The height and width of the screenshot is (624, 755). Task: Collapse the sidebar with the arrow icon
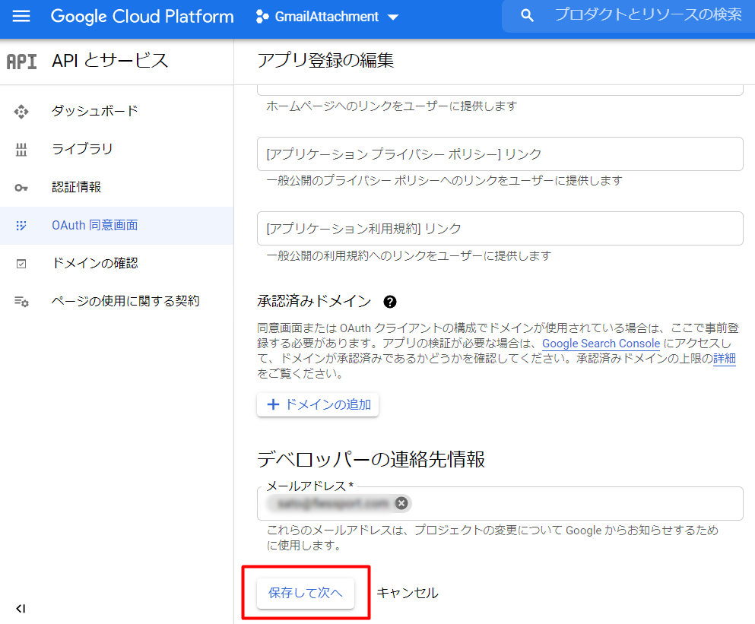pyautogui.click(x=21, y=609)
